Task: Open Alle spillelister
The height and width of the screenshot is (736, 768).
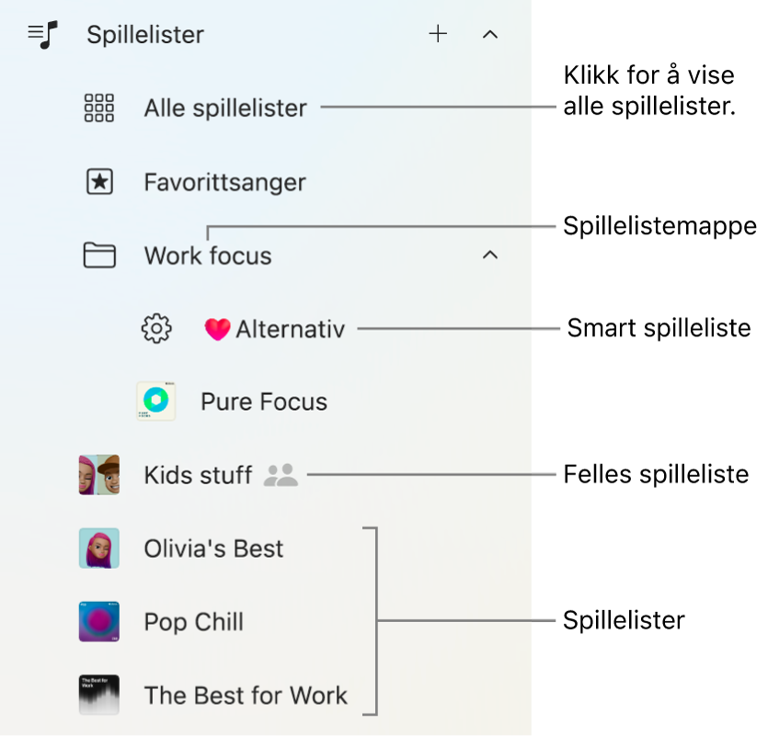Action: click(225, 108)
